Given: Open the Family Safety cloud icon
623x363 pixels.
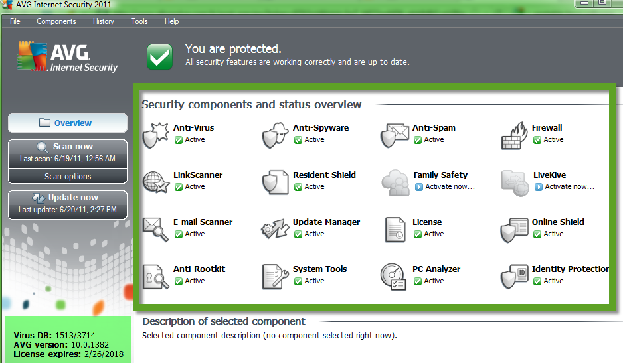Looking at the screenshot, I should point(395,182).
